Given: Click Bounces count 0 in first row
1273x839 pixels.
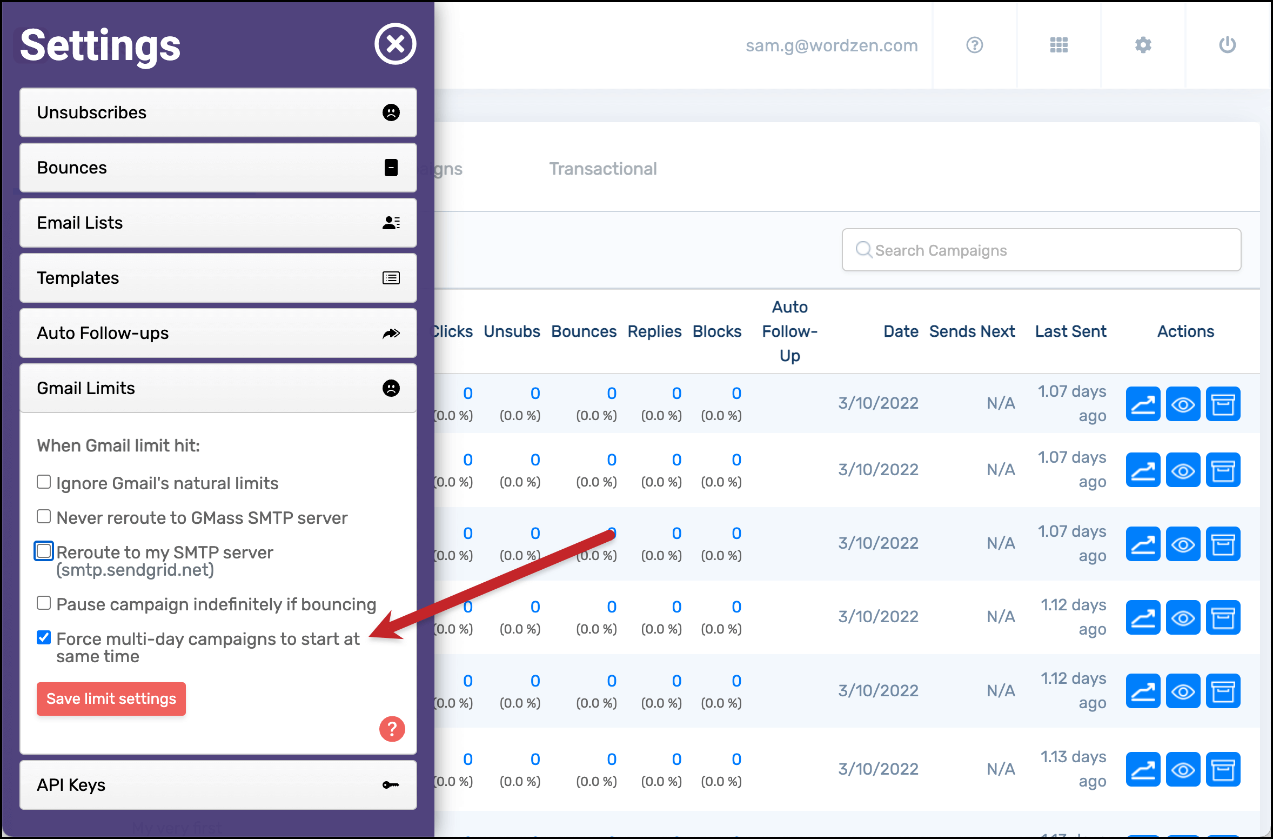Looking at the screenshot, I should click(611, 393).
